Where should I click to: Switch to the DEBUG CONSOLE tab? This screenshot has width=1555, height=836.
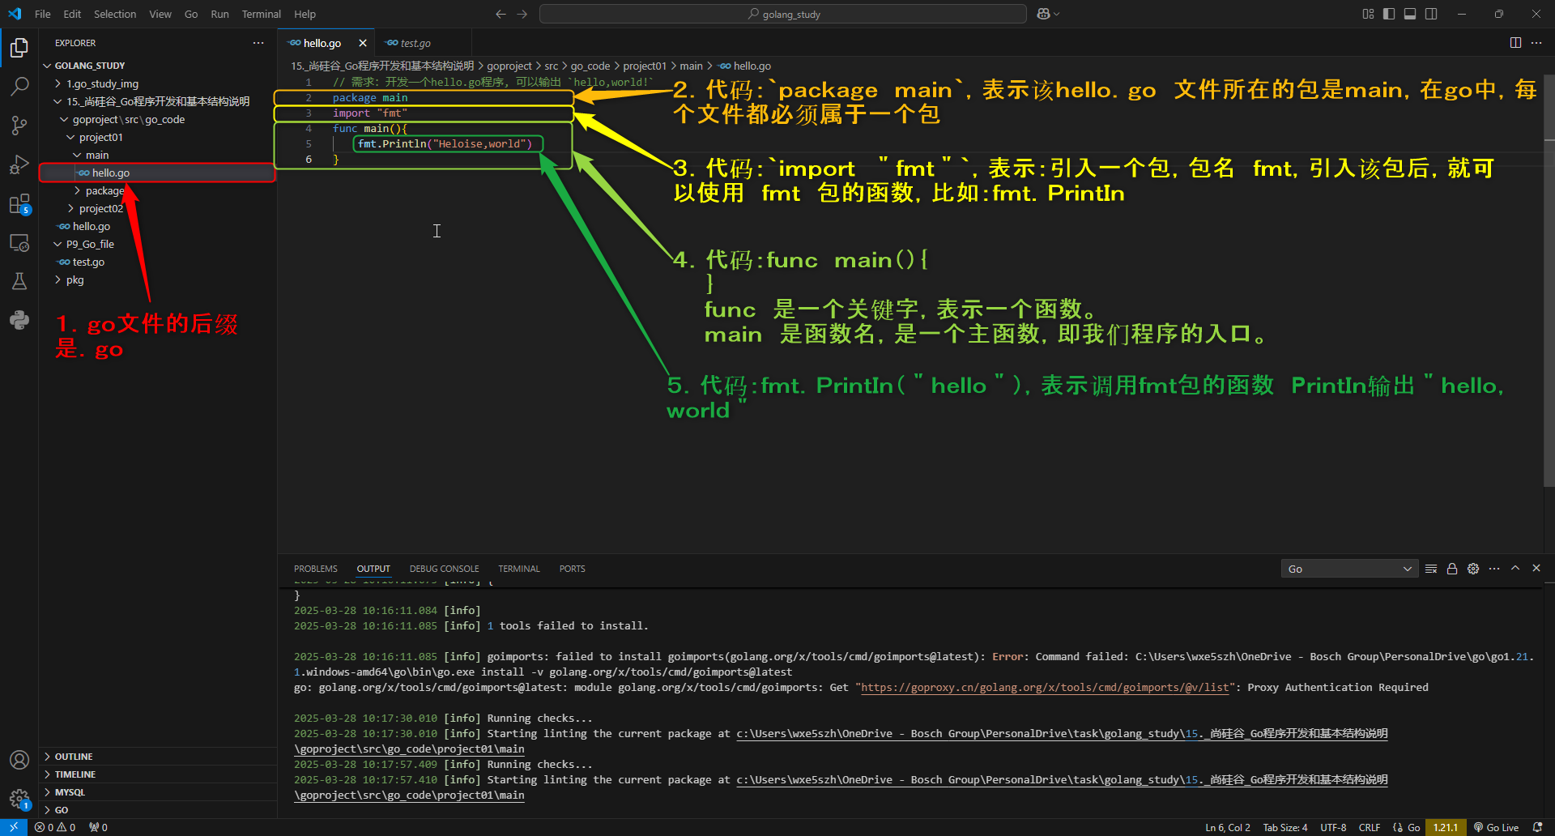(x=444, y=569)
